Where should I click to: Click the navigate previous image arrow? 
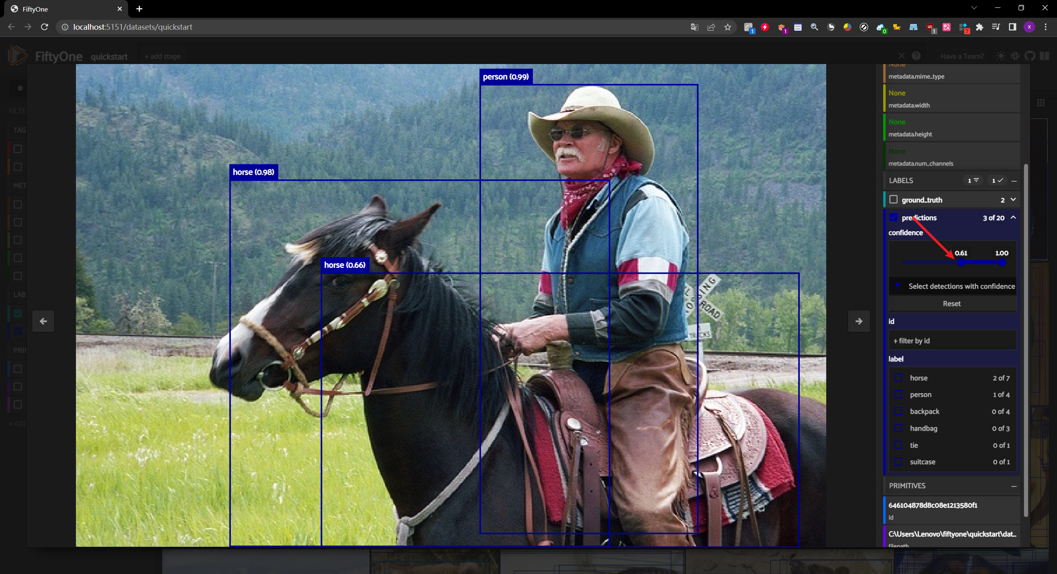click(x=44, y=321)
